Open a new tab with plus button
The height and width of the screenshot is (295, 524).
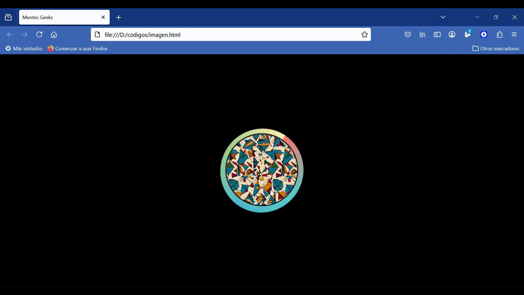tap(118, 17)
